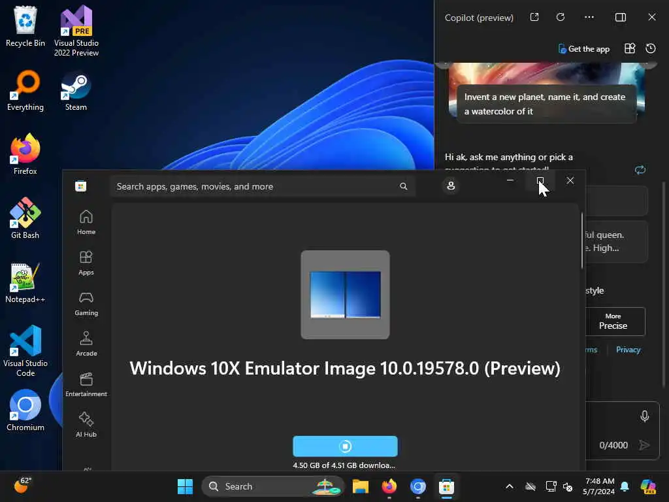This screenshot has width=669, height=502.
Task: Click Get the app in Copilot
Action: pos(584,48)
